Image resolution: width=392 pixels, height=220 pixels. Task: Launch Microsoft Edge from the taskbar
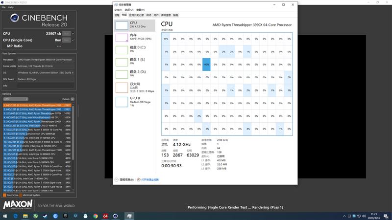pos(16,216)
